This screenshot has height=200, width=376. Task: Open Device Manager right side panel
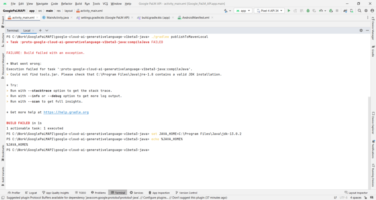(x=373, y=29)
